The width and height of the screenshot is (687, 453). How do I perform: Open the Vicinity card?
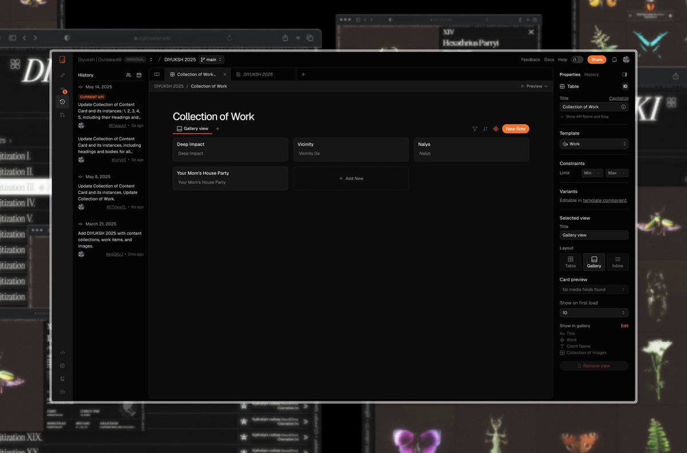point(351,149)
